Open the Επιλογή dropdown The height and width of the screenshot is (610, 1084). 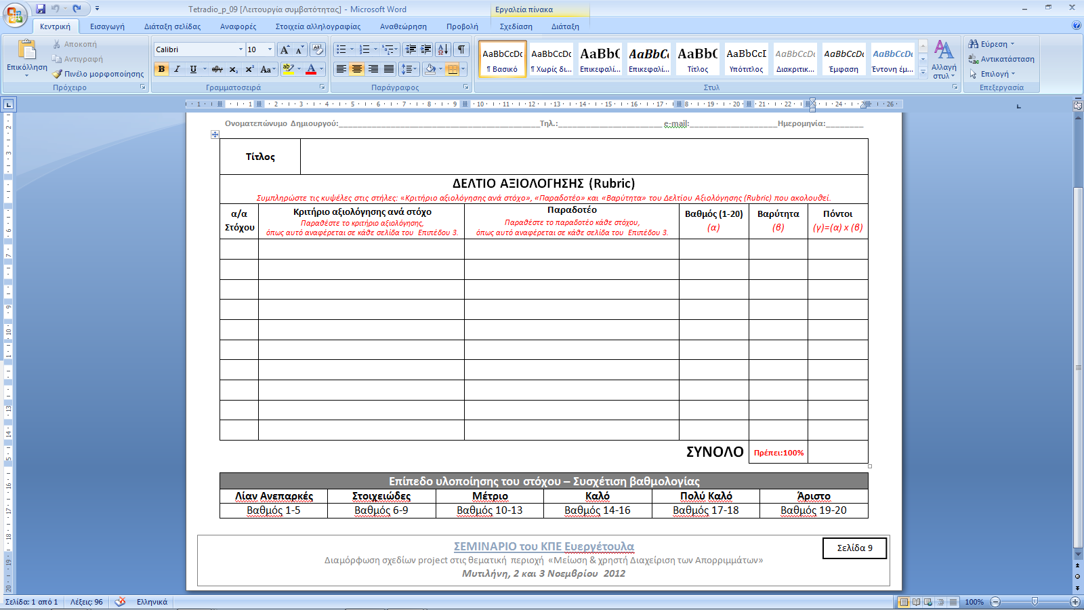(993, 74)
